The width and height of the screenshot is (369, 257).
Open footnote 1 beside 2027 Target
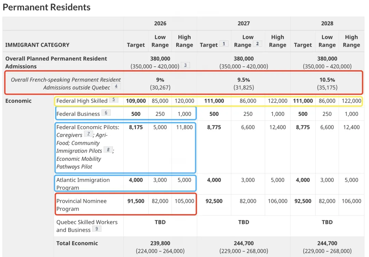[224, 44]
